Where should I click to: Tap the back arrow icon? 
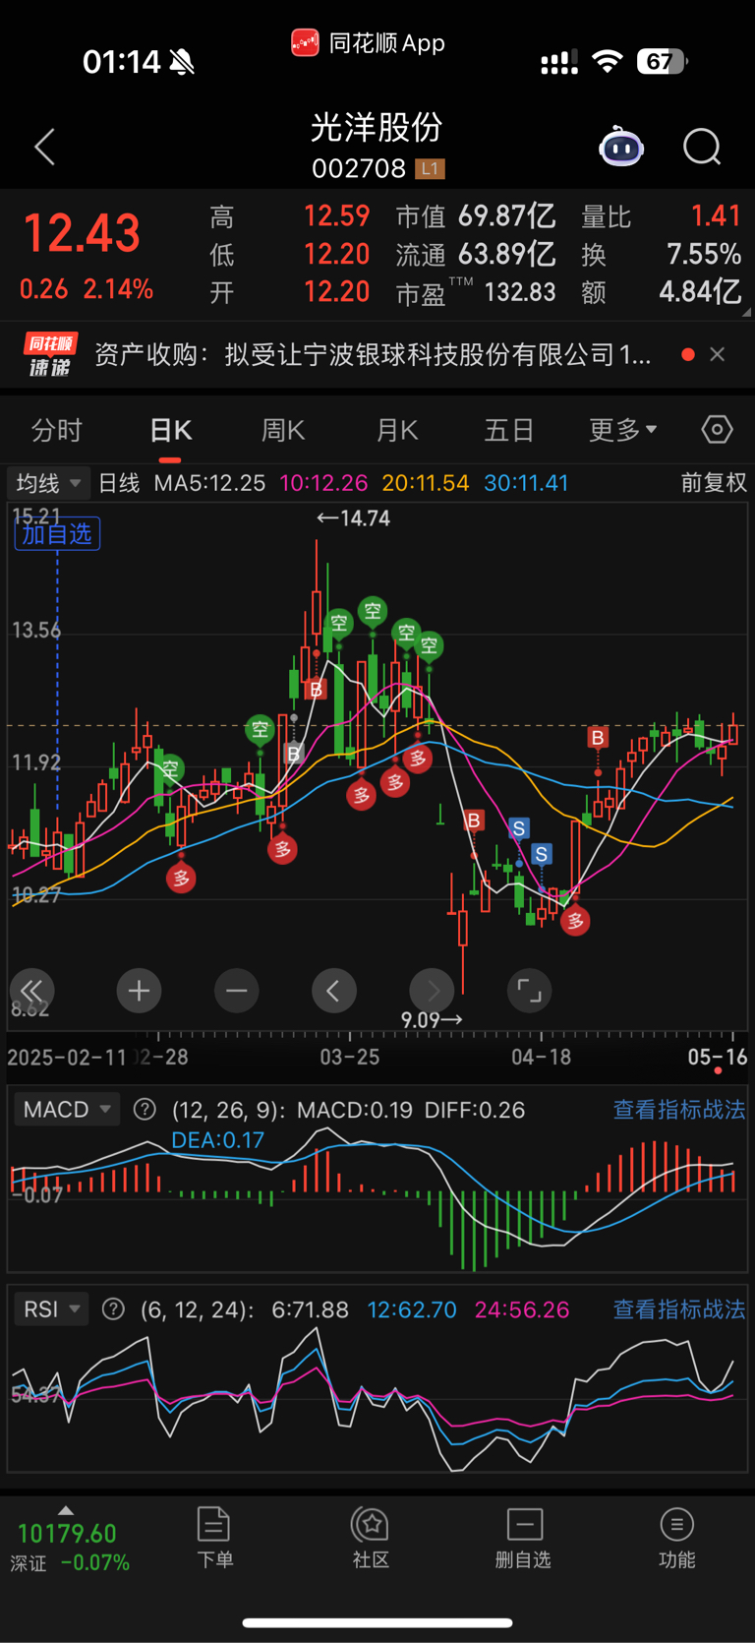coord(44,148)
